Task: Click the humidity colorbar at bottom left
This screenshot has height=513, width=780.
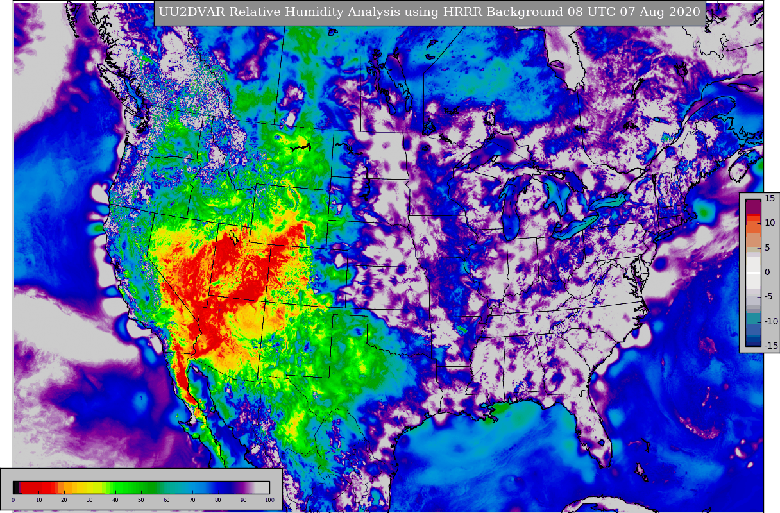Action: (141, 487)
